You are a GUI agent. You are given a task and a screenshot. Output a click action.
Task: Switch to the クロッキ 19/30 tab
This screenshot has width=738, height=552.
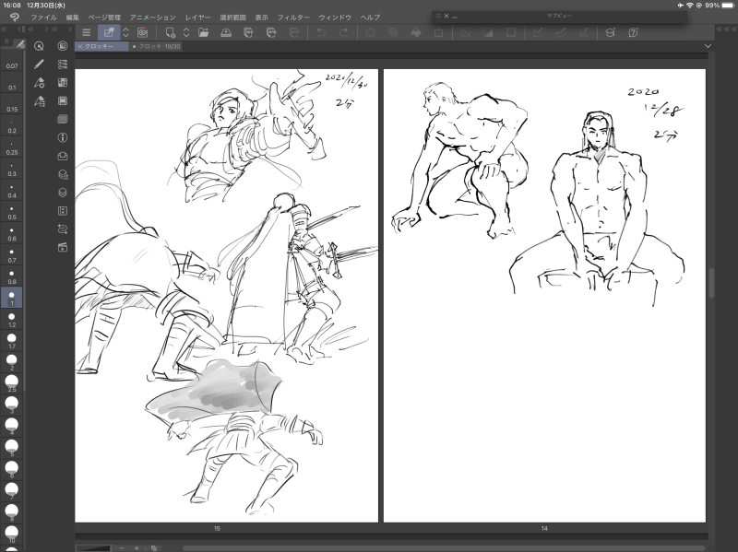click(156, 47)
